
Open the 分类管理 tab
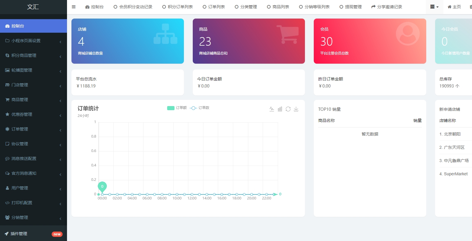click(246, 7)
